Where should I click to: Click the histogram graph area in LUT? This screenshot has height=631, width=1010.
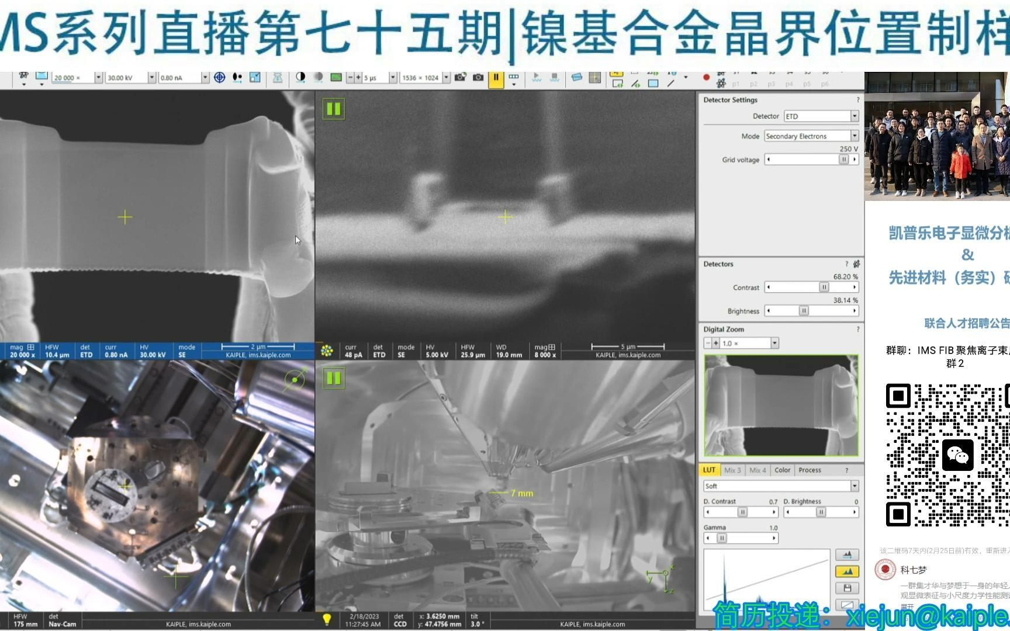click(767, 581)
